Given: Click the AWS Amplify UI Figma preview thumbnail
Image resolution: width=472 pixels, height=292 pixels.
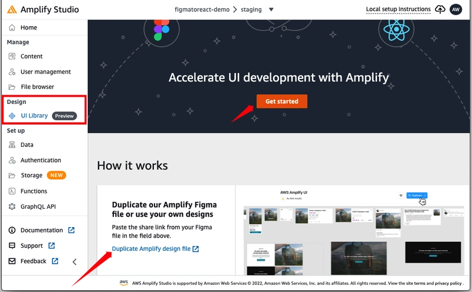Looking at the screenshot, I should 352,231.
